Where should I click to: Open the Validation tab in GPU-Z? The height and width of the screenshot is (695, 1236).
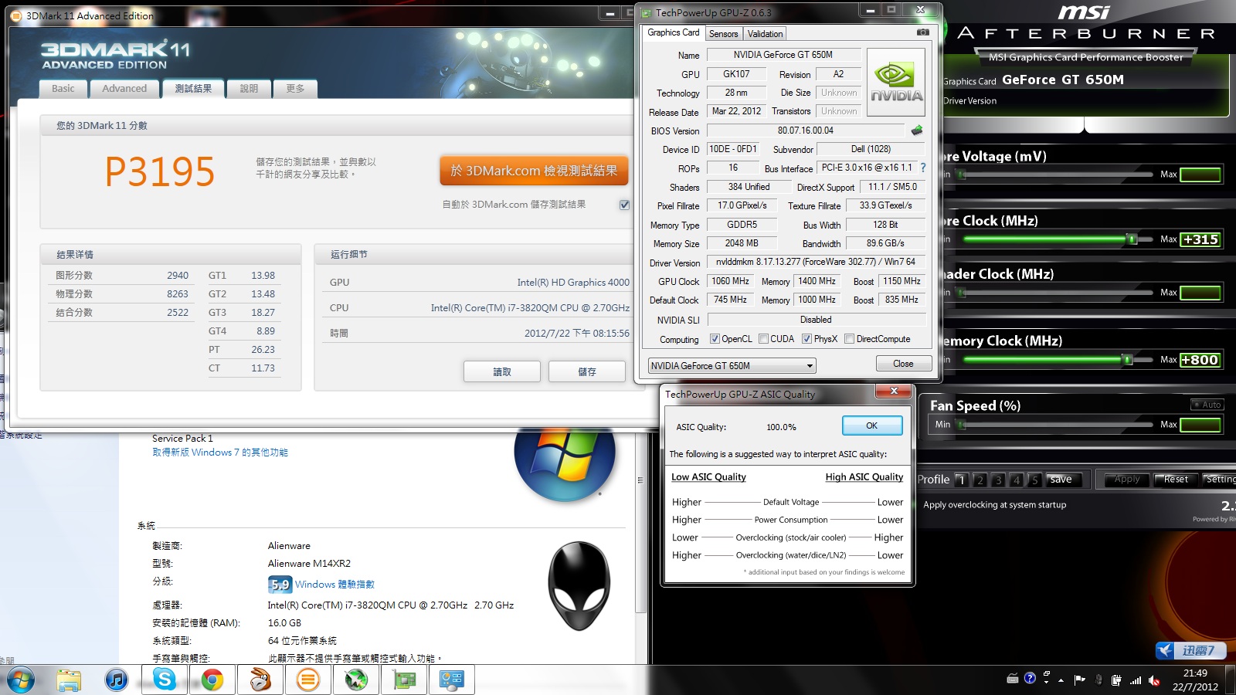(x=765, y=34)
